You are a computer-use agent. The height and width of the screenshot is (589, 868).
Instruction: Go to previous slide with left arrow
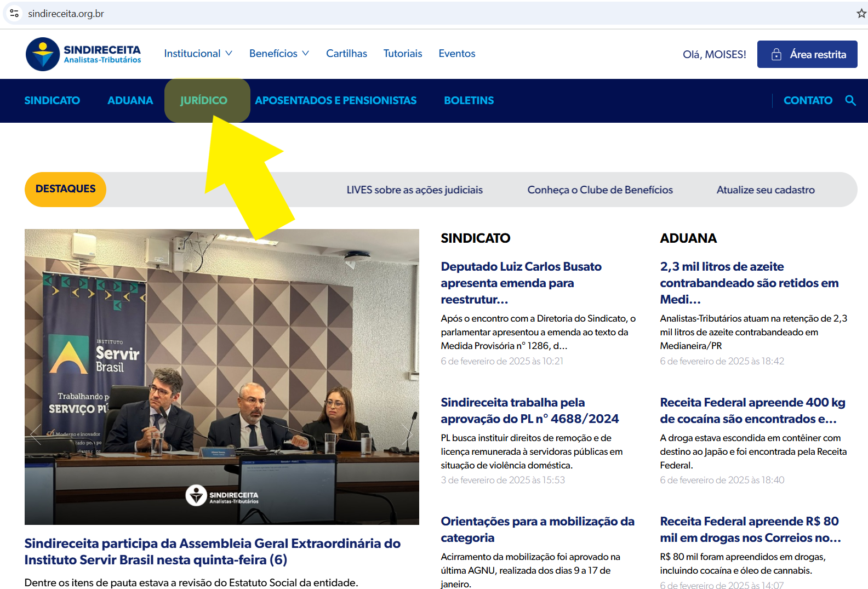coord(36,433)
